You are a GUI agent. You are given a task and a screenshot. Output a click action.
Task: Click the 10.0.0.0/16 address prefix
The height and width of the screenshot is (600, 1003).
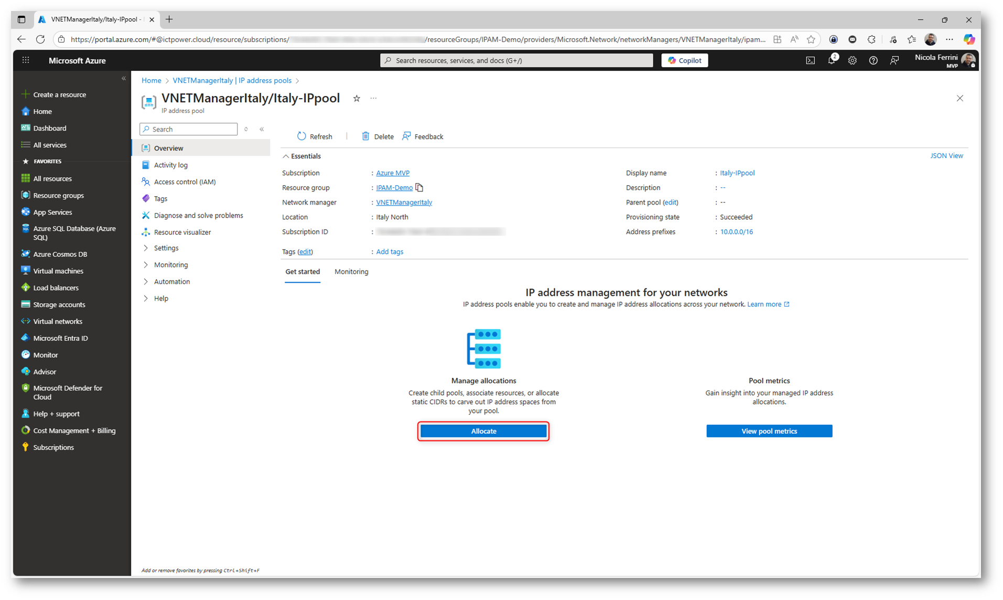[736, 232]
